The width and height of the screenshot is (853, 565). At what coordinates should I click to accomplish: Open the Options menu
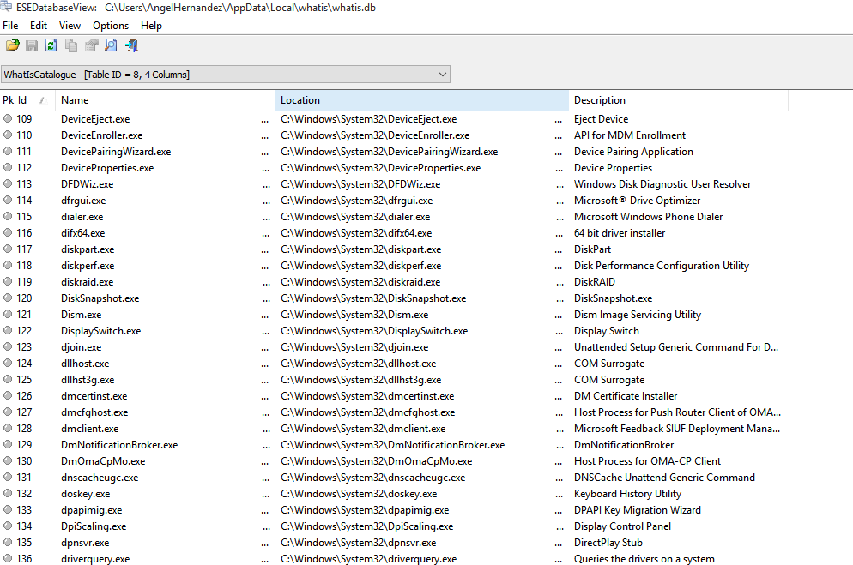[x=111, y=26]
